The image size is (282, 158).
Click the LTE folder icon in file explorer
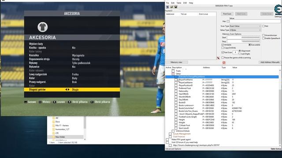tap(53, 133)
